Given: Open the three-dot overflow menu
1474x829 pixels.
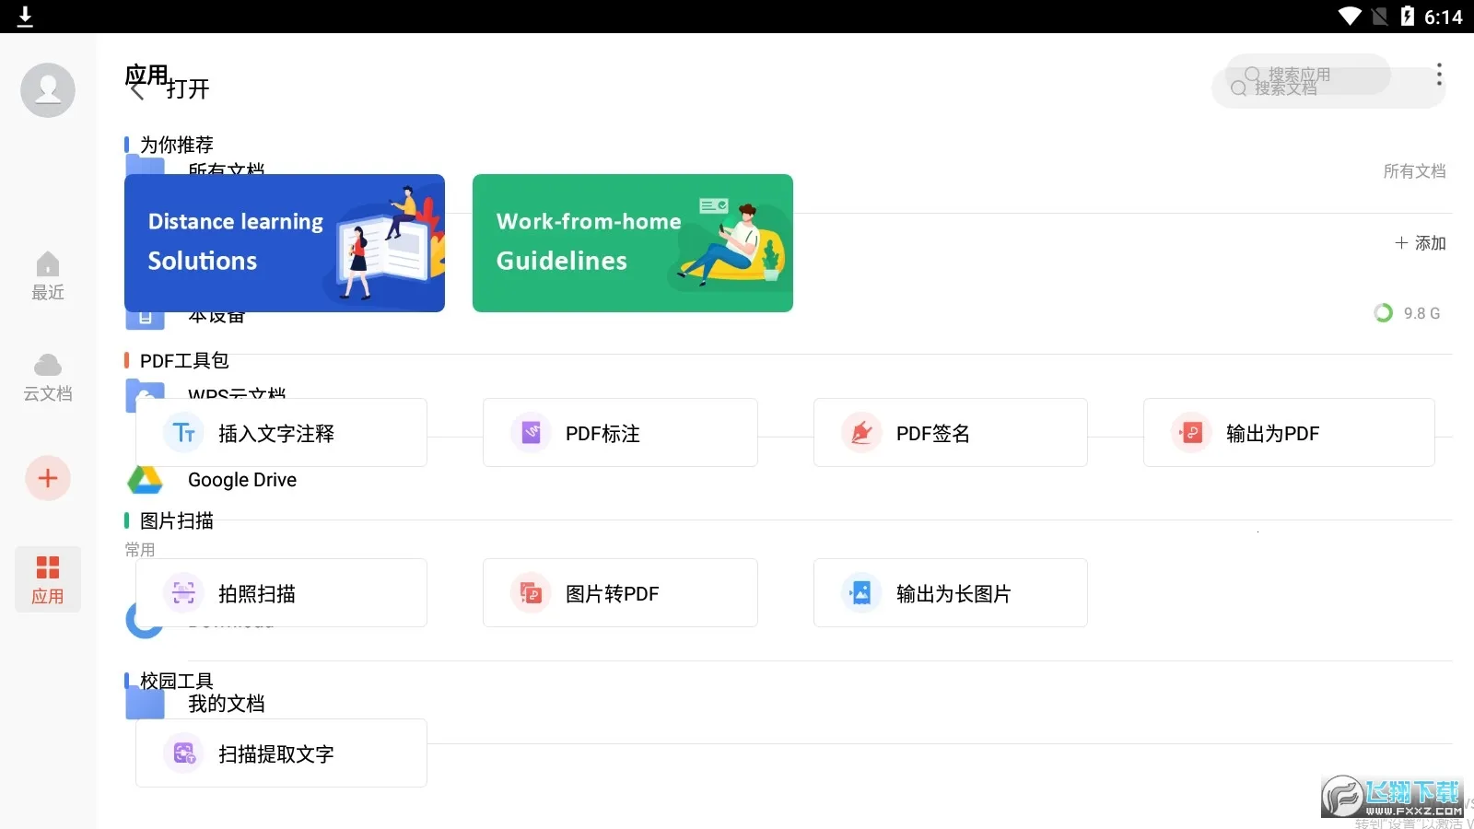Looking at the screenshot, I should coord(1437,74).
